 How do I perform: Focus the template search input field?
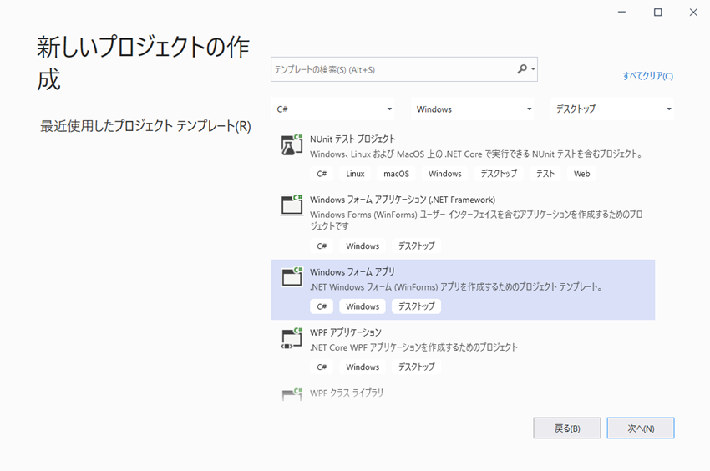pyautogui.click(x=393, y=69)
